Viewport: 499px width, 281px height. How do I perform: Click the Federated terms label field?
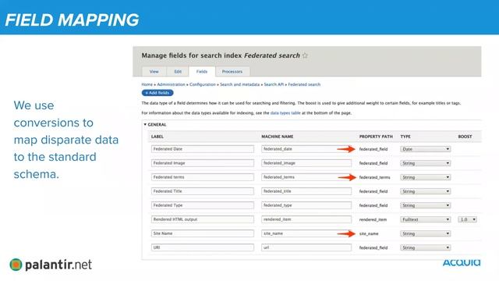(x=203, y=177)
